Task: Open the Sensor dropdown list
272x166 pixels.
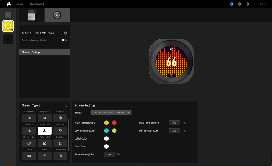Action: click(111, 112)
